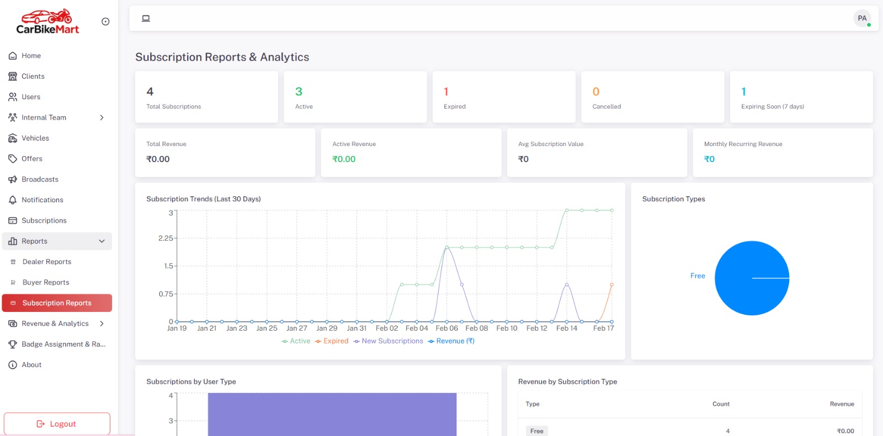Click the Reports bar chart icon
Image resolution: width=883 pixels, height=436 pixels.
(x=13, y=241)
